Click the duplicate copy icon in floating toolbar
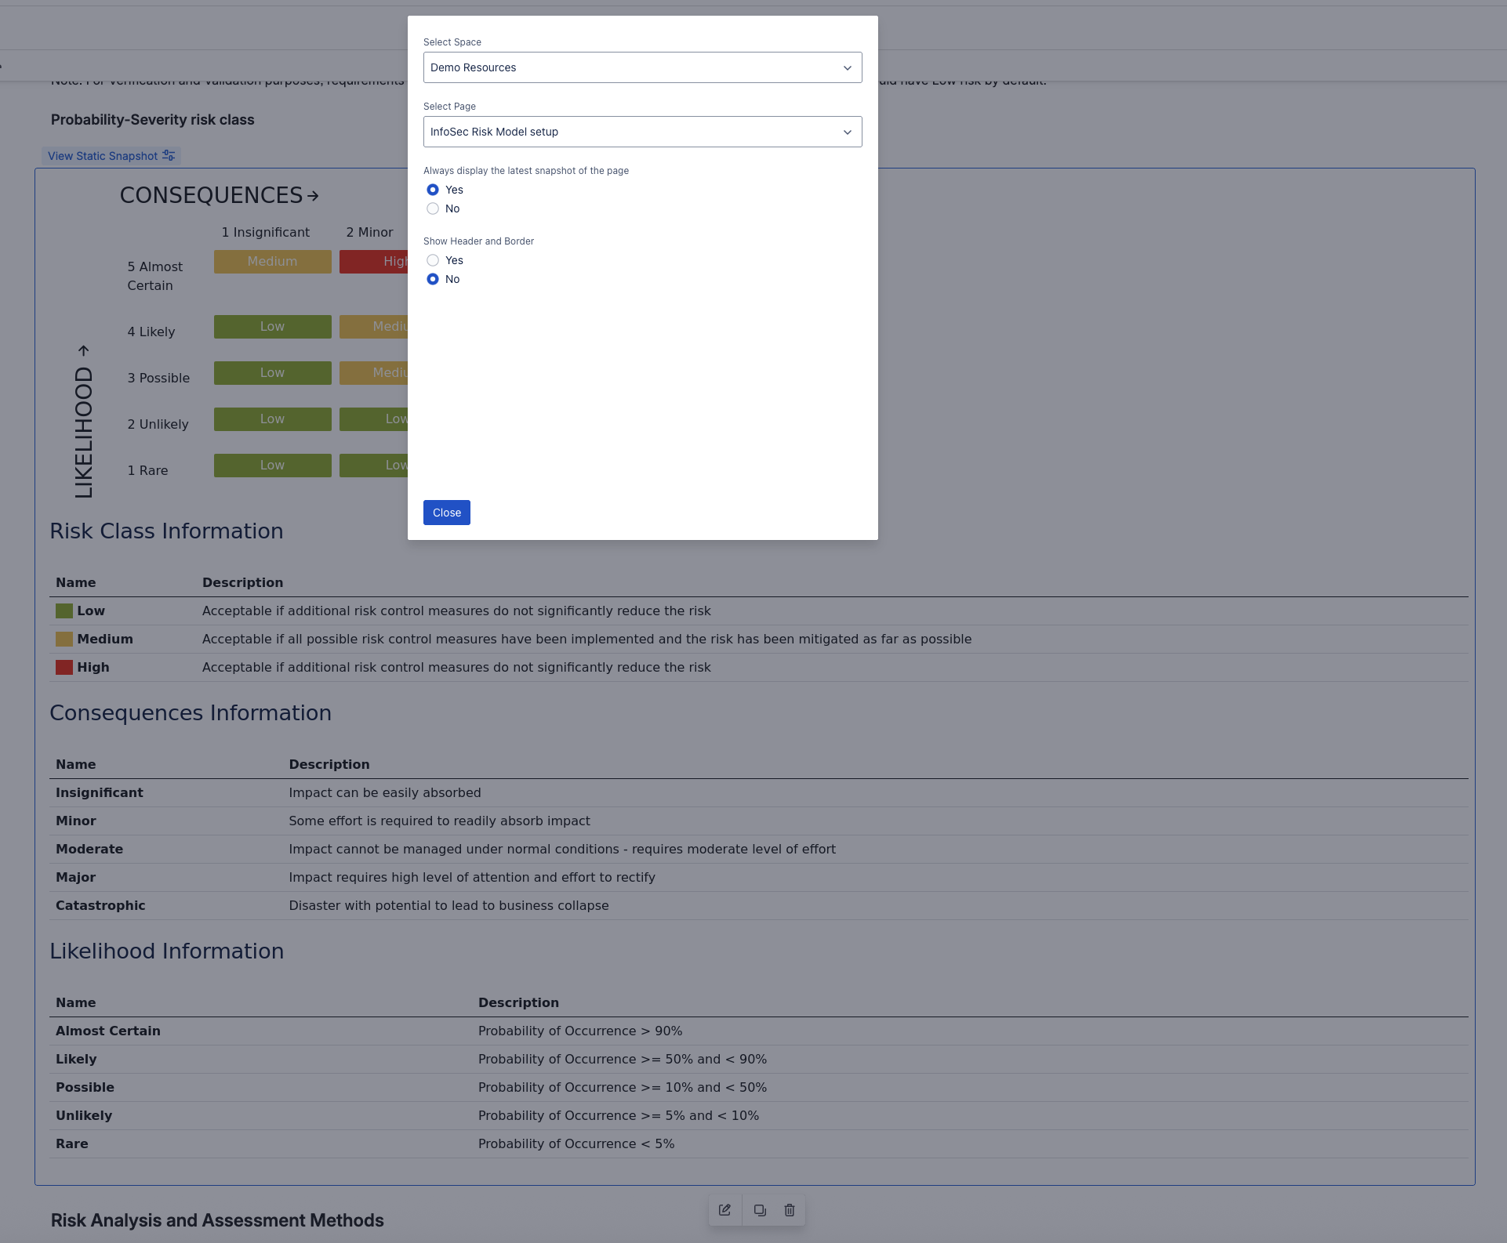This screenshot has width=1507, height=1243. [x=760, y=1210]
